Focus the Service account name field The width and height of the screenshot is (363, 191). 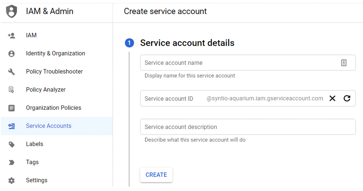pos(248,63)
